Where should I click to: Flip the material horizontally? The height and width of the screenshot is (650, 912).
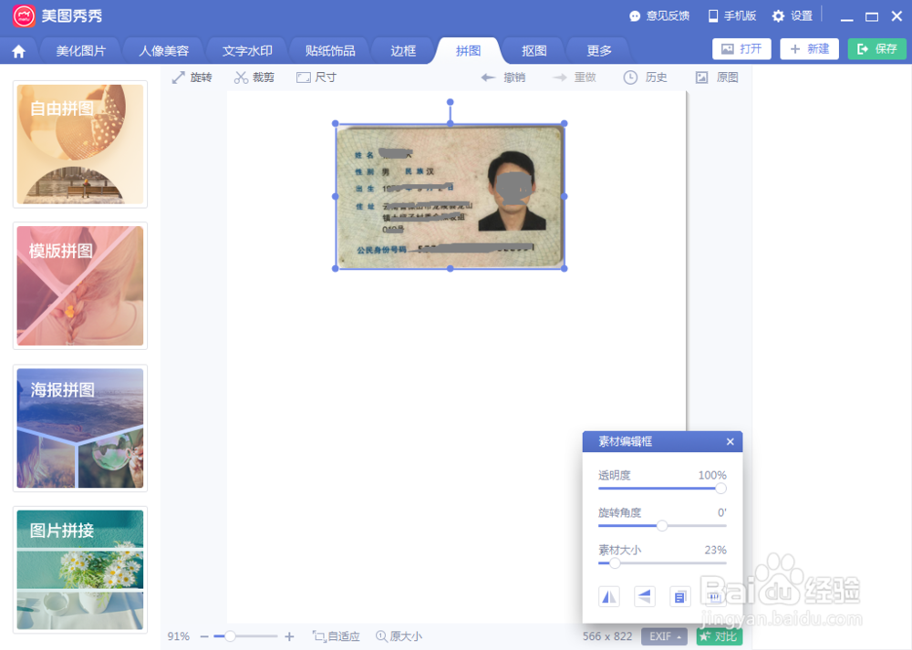[608, 595]
